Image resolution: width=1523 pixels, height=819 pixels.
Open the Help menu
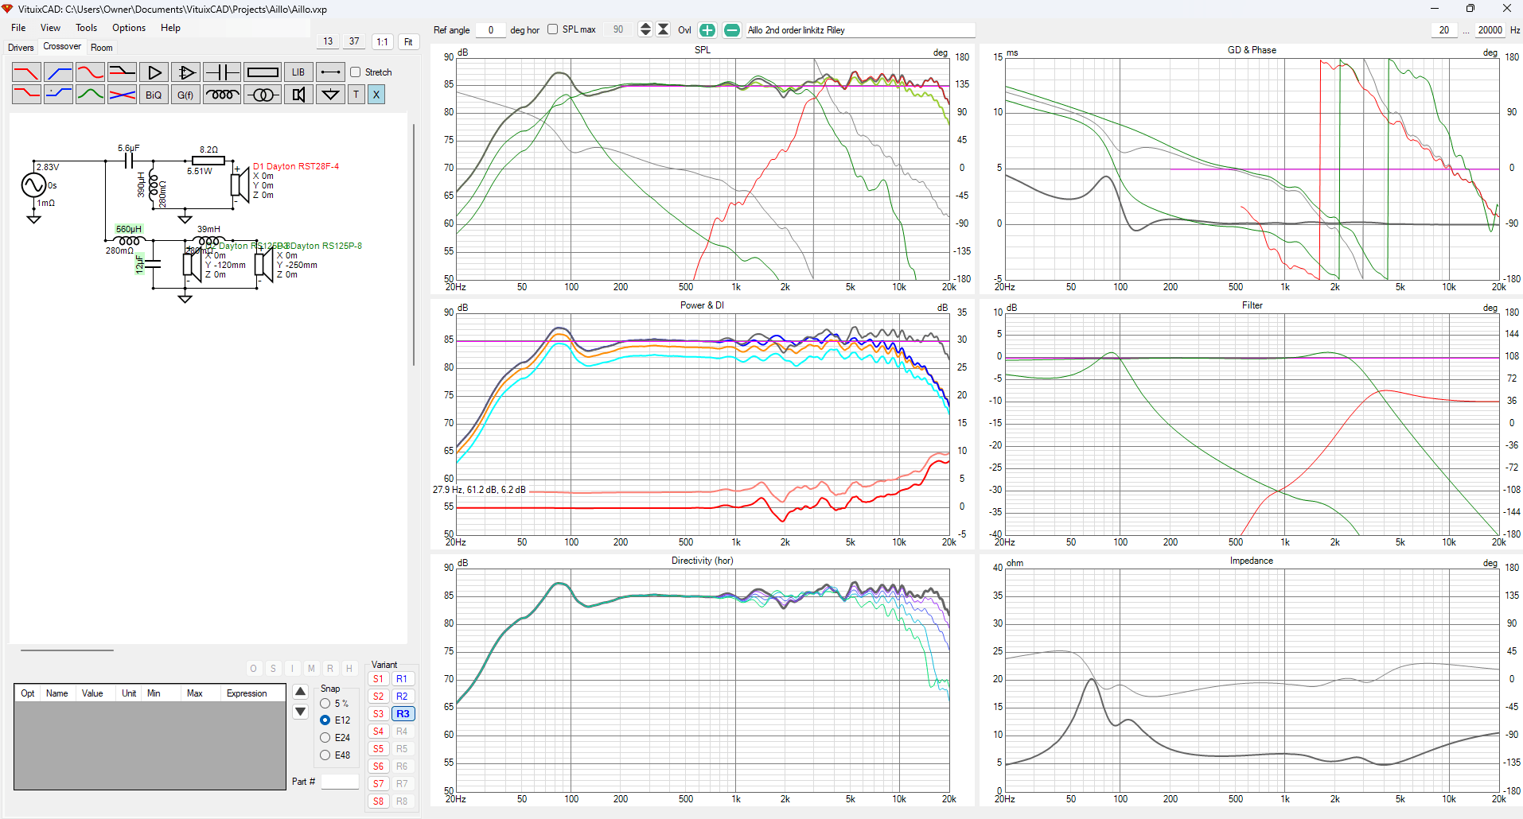tap(170, 28)
